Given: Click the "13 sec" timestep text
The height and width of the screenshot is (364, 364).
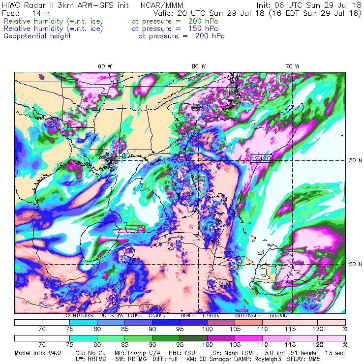Looking at the screenshot, I should coord(335,353).
